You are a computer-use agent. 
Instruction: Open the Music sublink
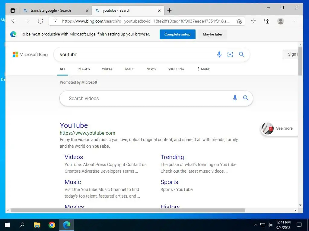coord(73,182)
